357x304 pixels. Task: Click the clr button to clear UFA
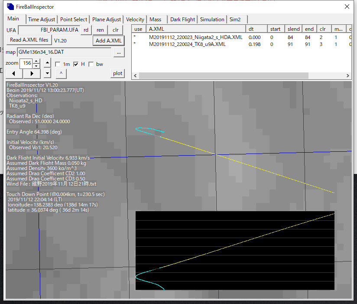point(115,30)
